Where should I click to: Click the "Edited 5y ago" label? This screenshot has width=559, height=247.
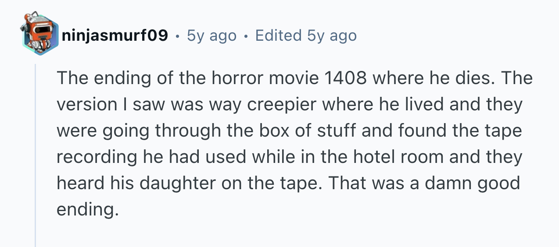pyautogui.click(x=306, y=36)
